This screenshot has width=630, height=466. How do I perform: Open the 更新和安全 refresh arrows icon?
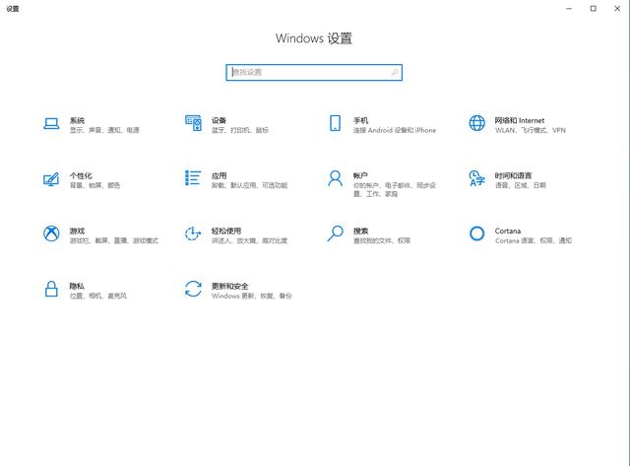coord(193,289)
